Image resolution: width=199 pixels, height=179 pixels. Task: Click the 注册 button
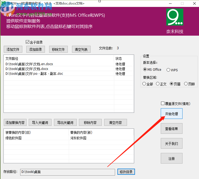click(172, 158)
